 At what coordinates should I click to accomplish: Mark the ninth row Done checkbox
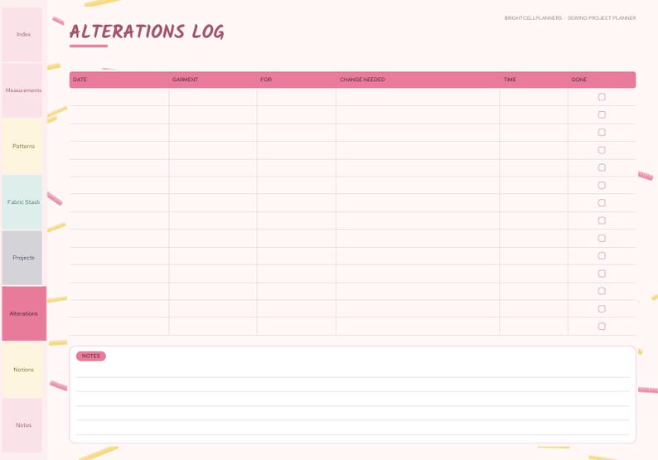[x=602, y=238]
